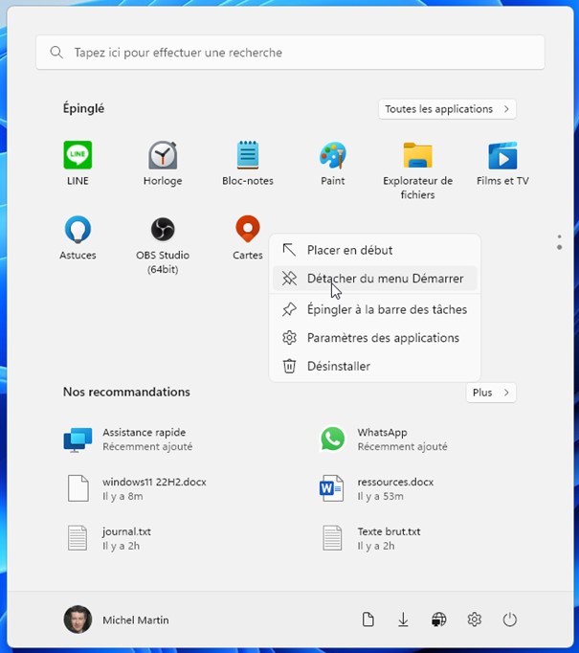Expand Toutes les applications list
579x653 pixels.
(x=447, y=109)
